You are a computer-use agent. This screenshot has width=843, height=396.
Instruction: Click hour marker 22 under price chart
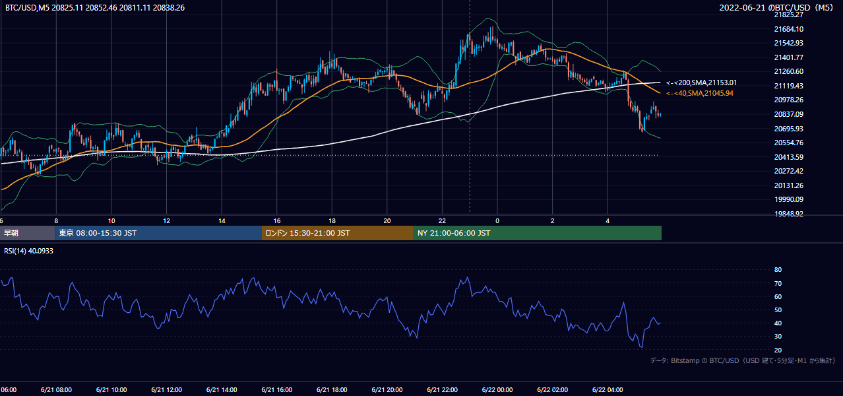tap(442, 220)
